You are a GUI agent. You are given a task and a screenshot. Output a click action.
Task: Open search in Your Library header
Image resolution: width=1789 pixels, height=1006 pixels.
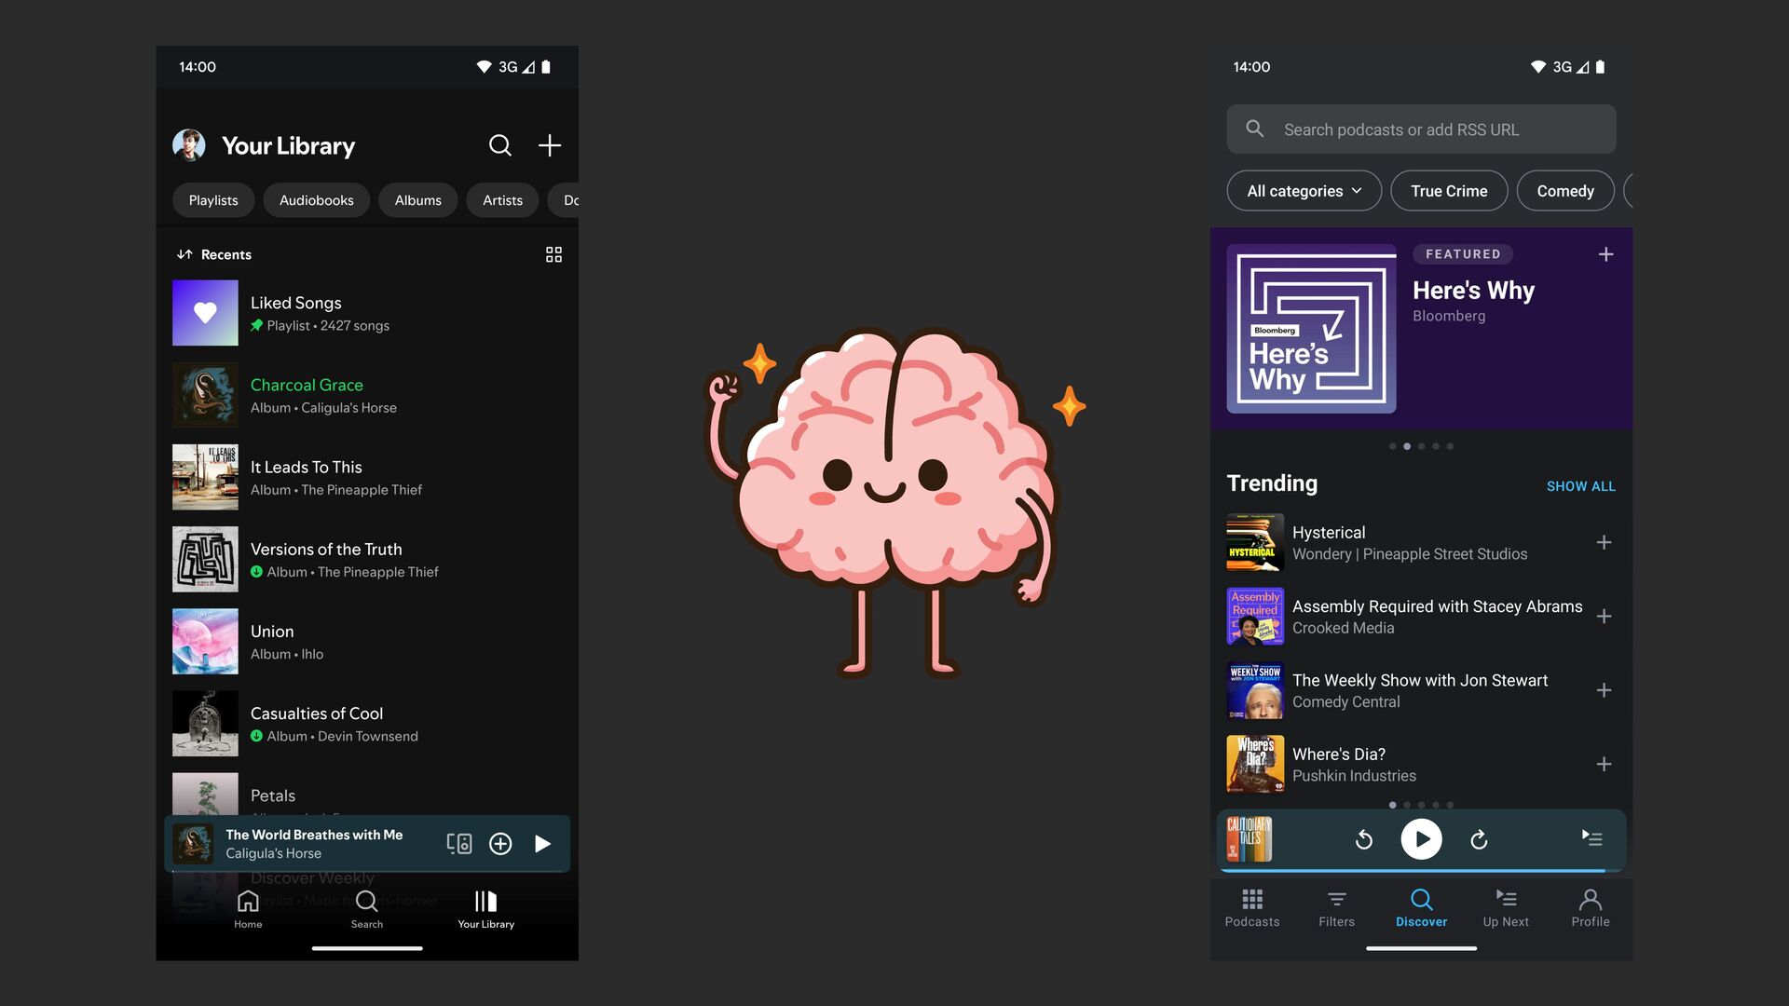500,145
